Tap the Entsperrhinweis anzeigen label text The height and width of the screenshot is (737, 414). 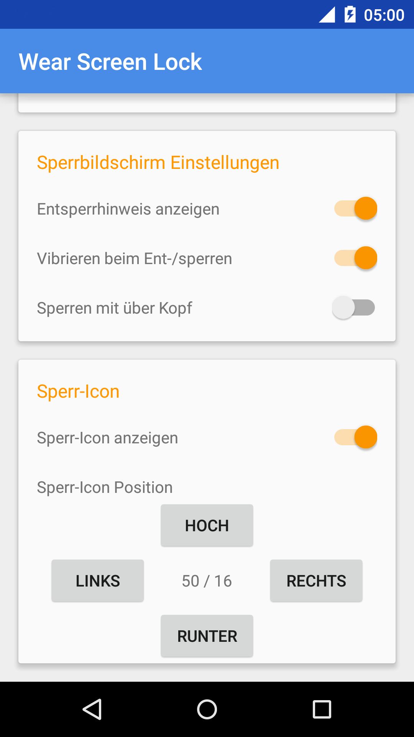[x=128, y=210]
